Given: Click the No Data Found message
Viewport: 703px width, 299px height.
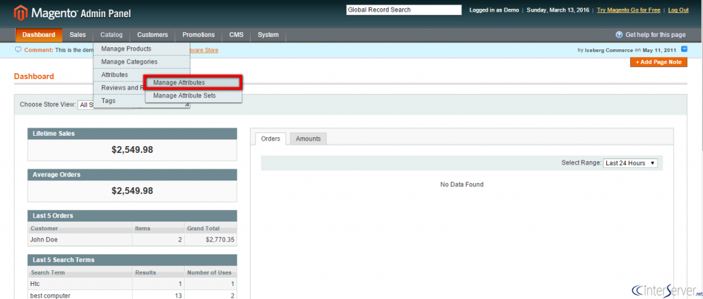Looking at the screenshot, I should pos(462,184).
